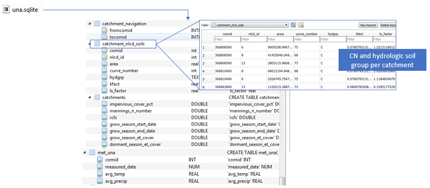Click the catchments table icon

(x=97, y=97)
